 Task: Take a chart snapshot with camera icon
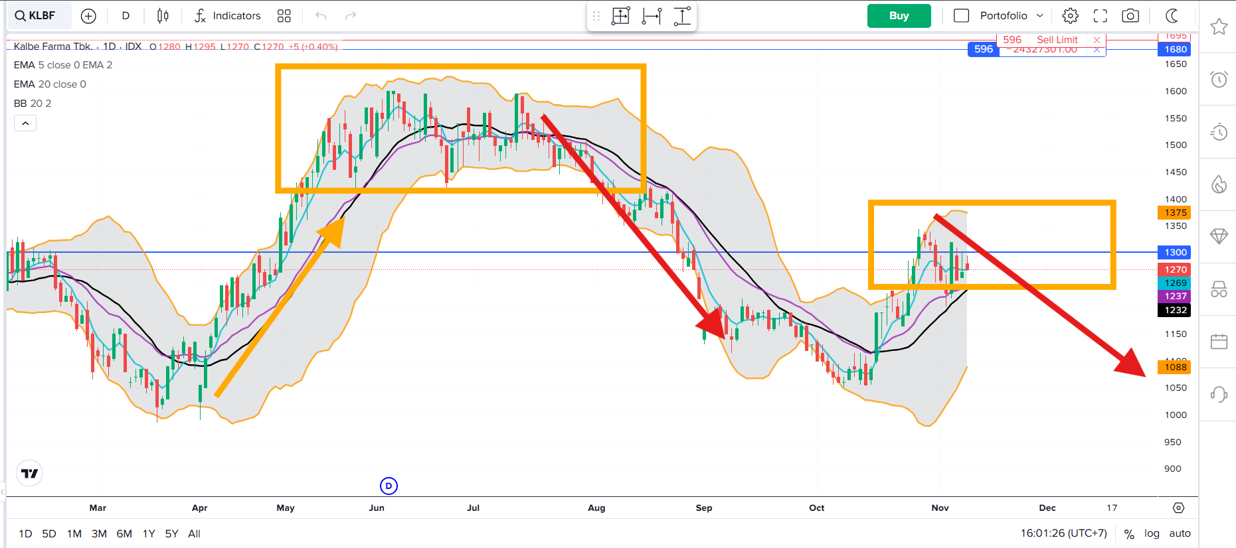pyautogui.click(x=1130, y=16)
